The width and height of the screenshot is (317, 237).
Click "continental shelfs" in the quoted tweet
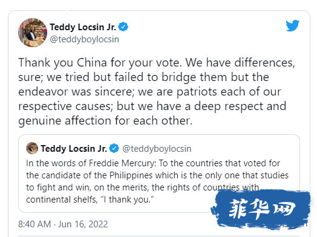(x=62, y=200)
